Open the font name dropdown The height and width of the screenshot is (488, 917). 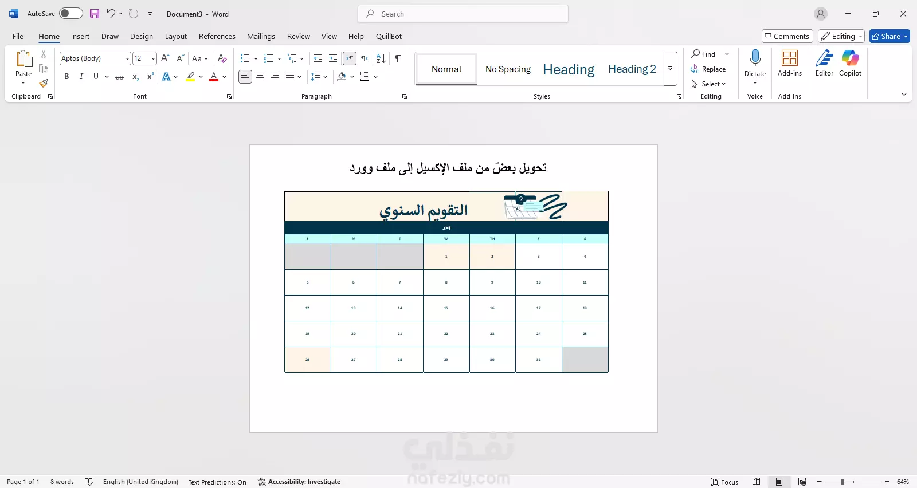coord(127,58)
